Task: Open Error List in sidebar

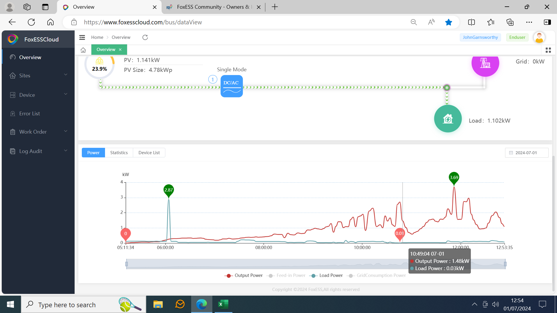Action: pos(30,114)
